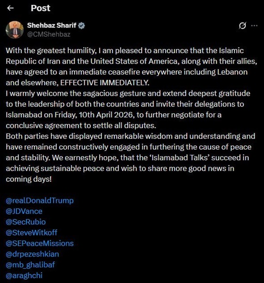The height and width of the screenshot is (283, 264).
Task: Open Shehbaz Sharif's profile picture
Action: click(14, 29)
